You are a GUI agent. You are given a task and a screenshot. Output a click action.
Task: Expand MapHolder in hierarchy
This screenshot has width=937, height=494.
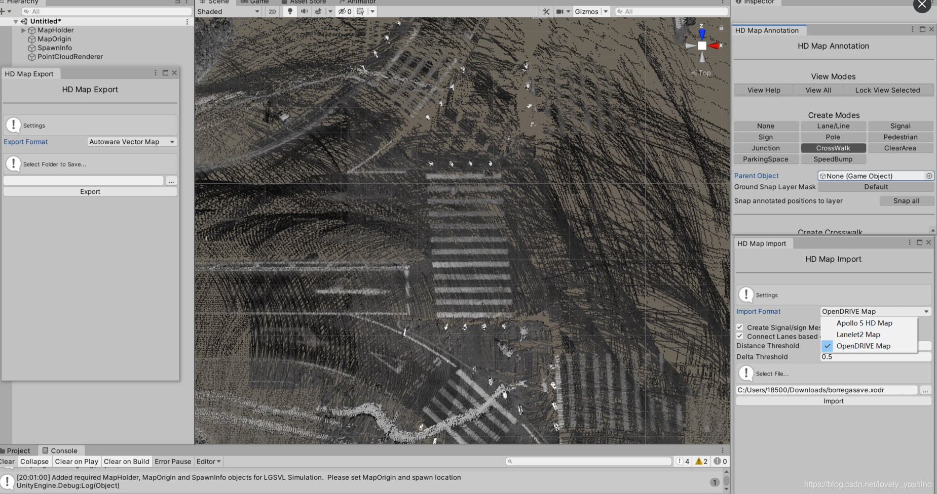pyautogui.click(x=23, y=30)
